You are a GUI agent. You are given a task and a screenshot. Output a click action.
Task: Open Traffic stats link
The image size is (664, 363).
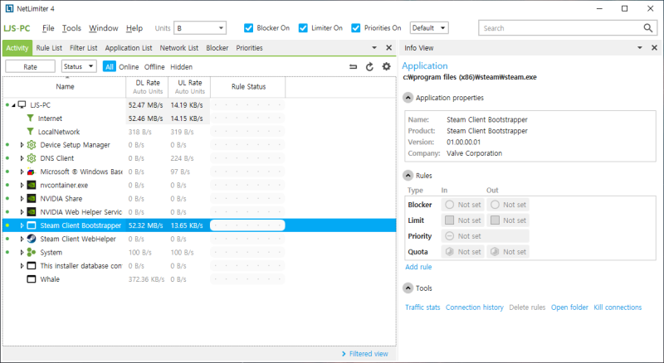[x=422, y=307]
